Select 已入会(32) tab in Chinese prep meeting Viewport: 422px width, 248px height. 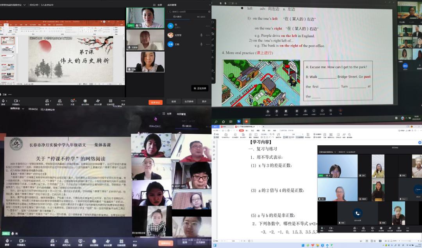(x=186, y=126)
